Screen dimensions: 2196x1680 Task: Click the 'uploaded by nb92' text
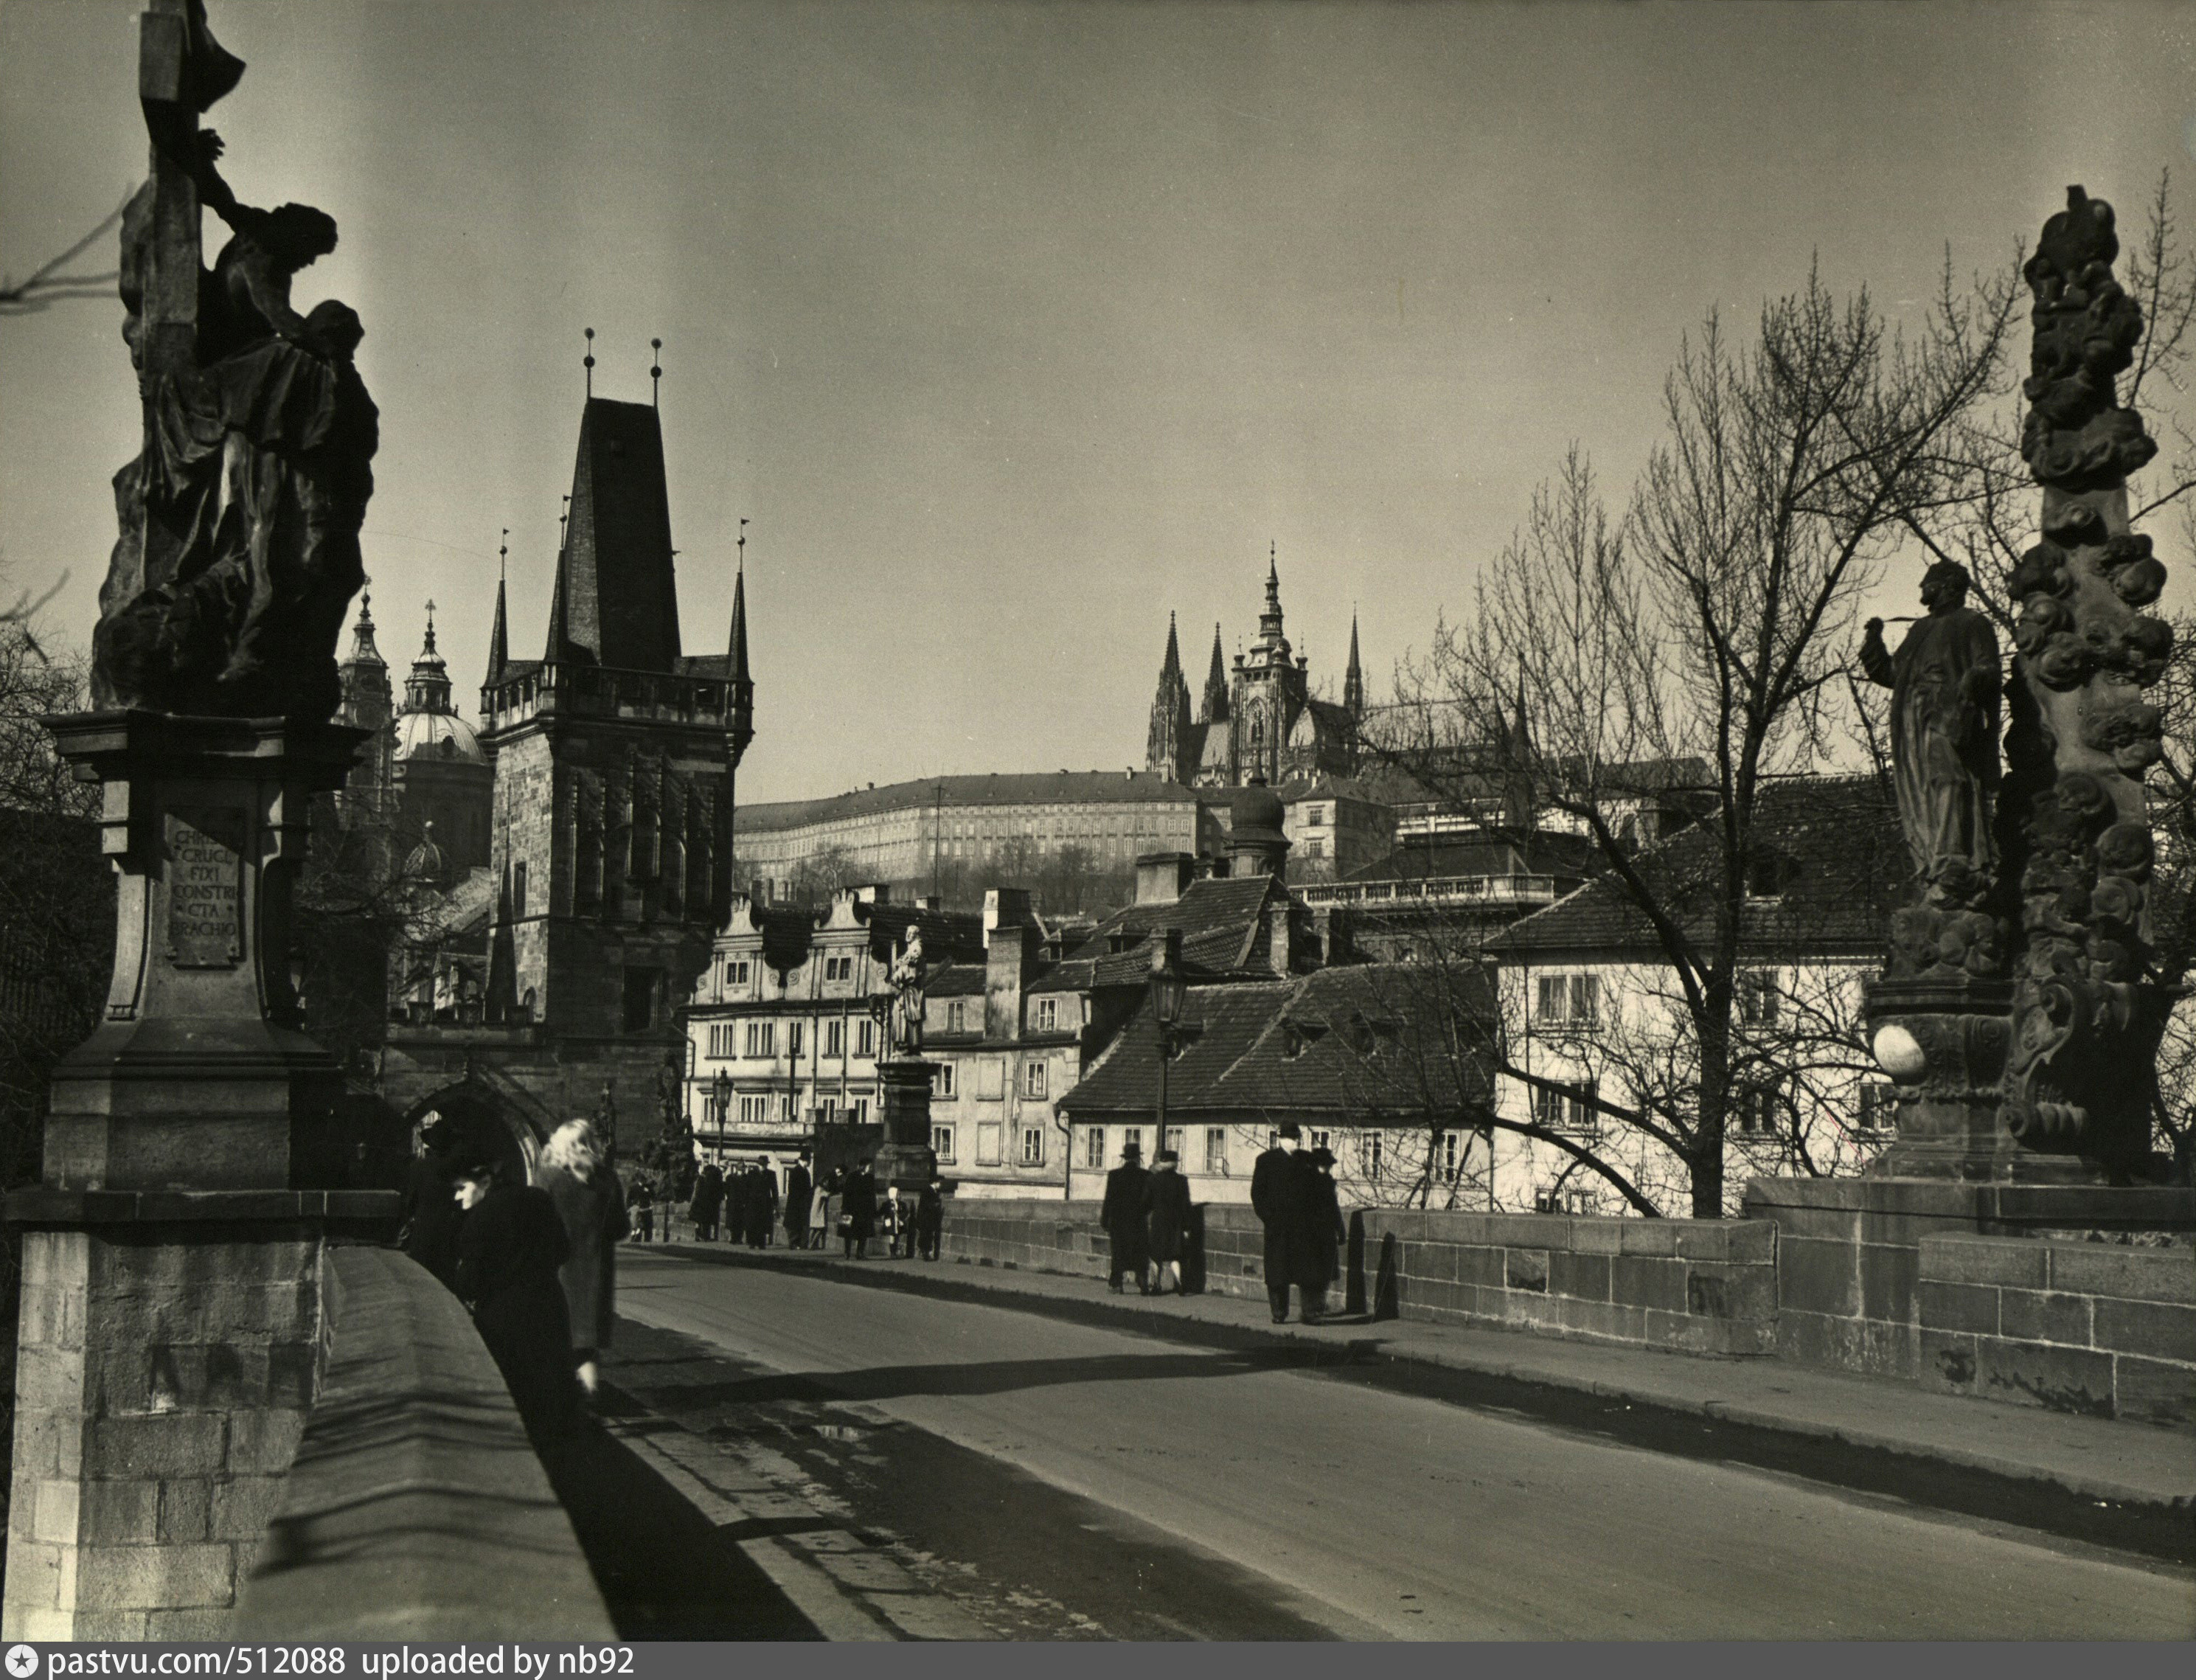click(x=497, y=1661)
